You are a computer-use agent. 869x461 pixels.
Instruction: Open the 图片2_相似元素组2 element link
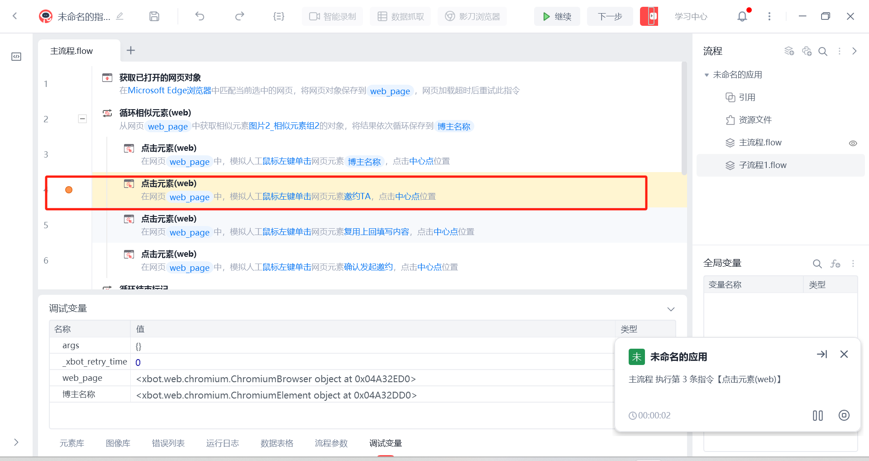284,126
